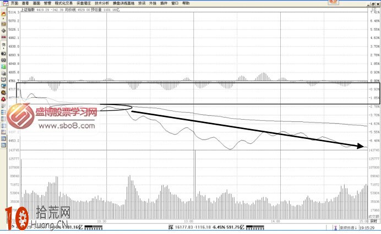Open the 页面 menu
The width and height of the screenshot is (381, 234).
click(14, 3)
